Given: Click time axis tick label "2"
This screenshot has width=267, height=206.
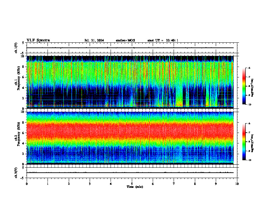Looking at the screenshot, I should [69, 184].
